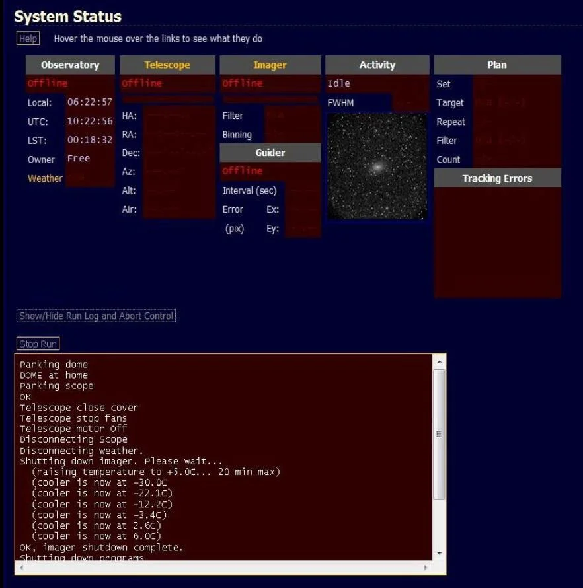Open the Tracking Errors panel header
Image resolution: width=583 pixels, height=588 pixels.
496,178
